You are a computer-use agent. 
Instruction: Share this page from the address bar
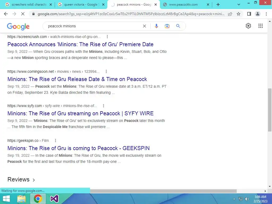click(x=230, y=14)
